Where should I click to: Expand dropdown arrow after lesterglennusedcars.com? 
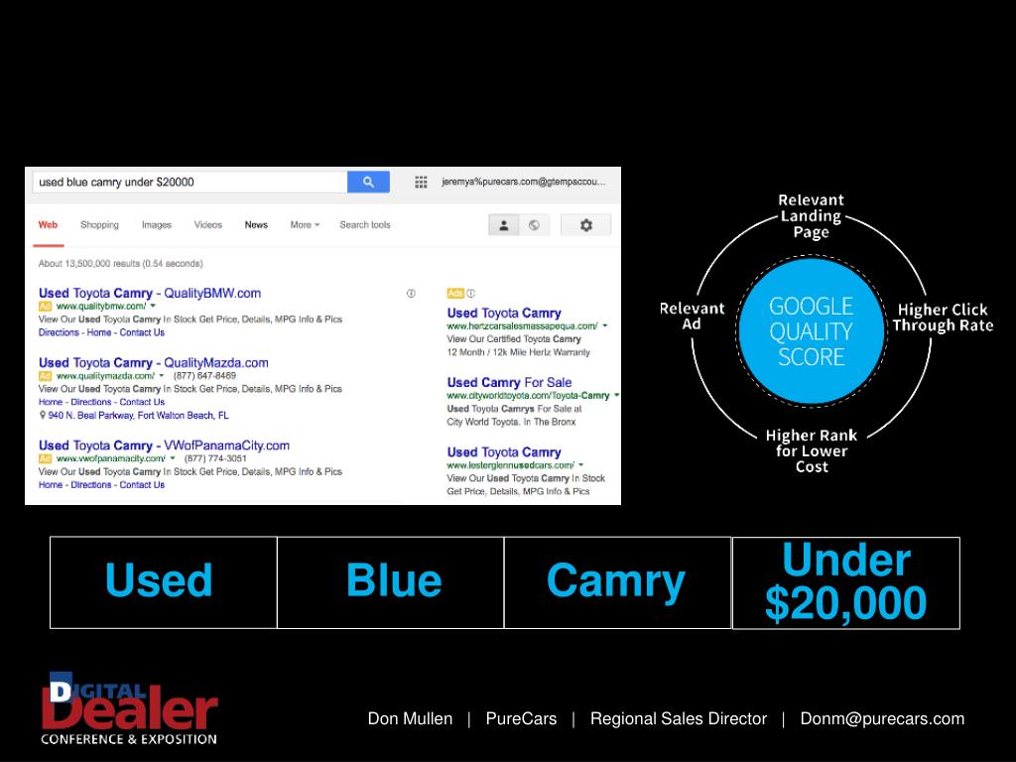[581, 464]
